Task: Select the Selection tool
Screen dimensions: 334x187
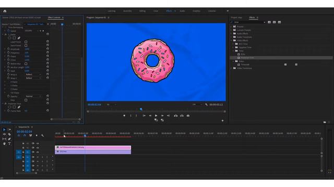Action: pos(4,129)
